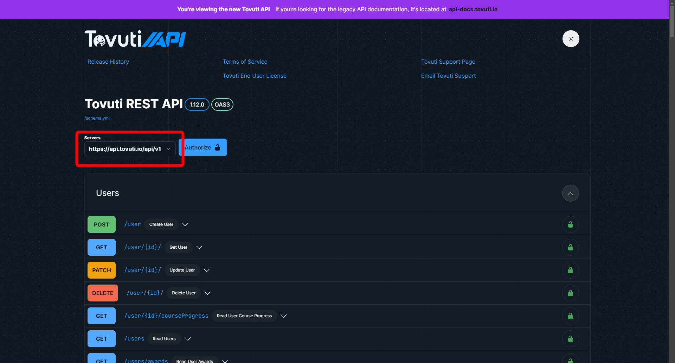Click the Delete User label
Screen dimensions: 675x363
tap(184, 293)
